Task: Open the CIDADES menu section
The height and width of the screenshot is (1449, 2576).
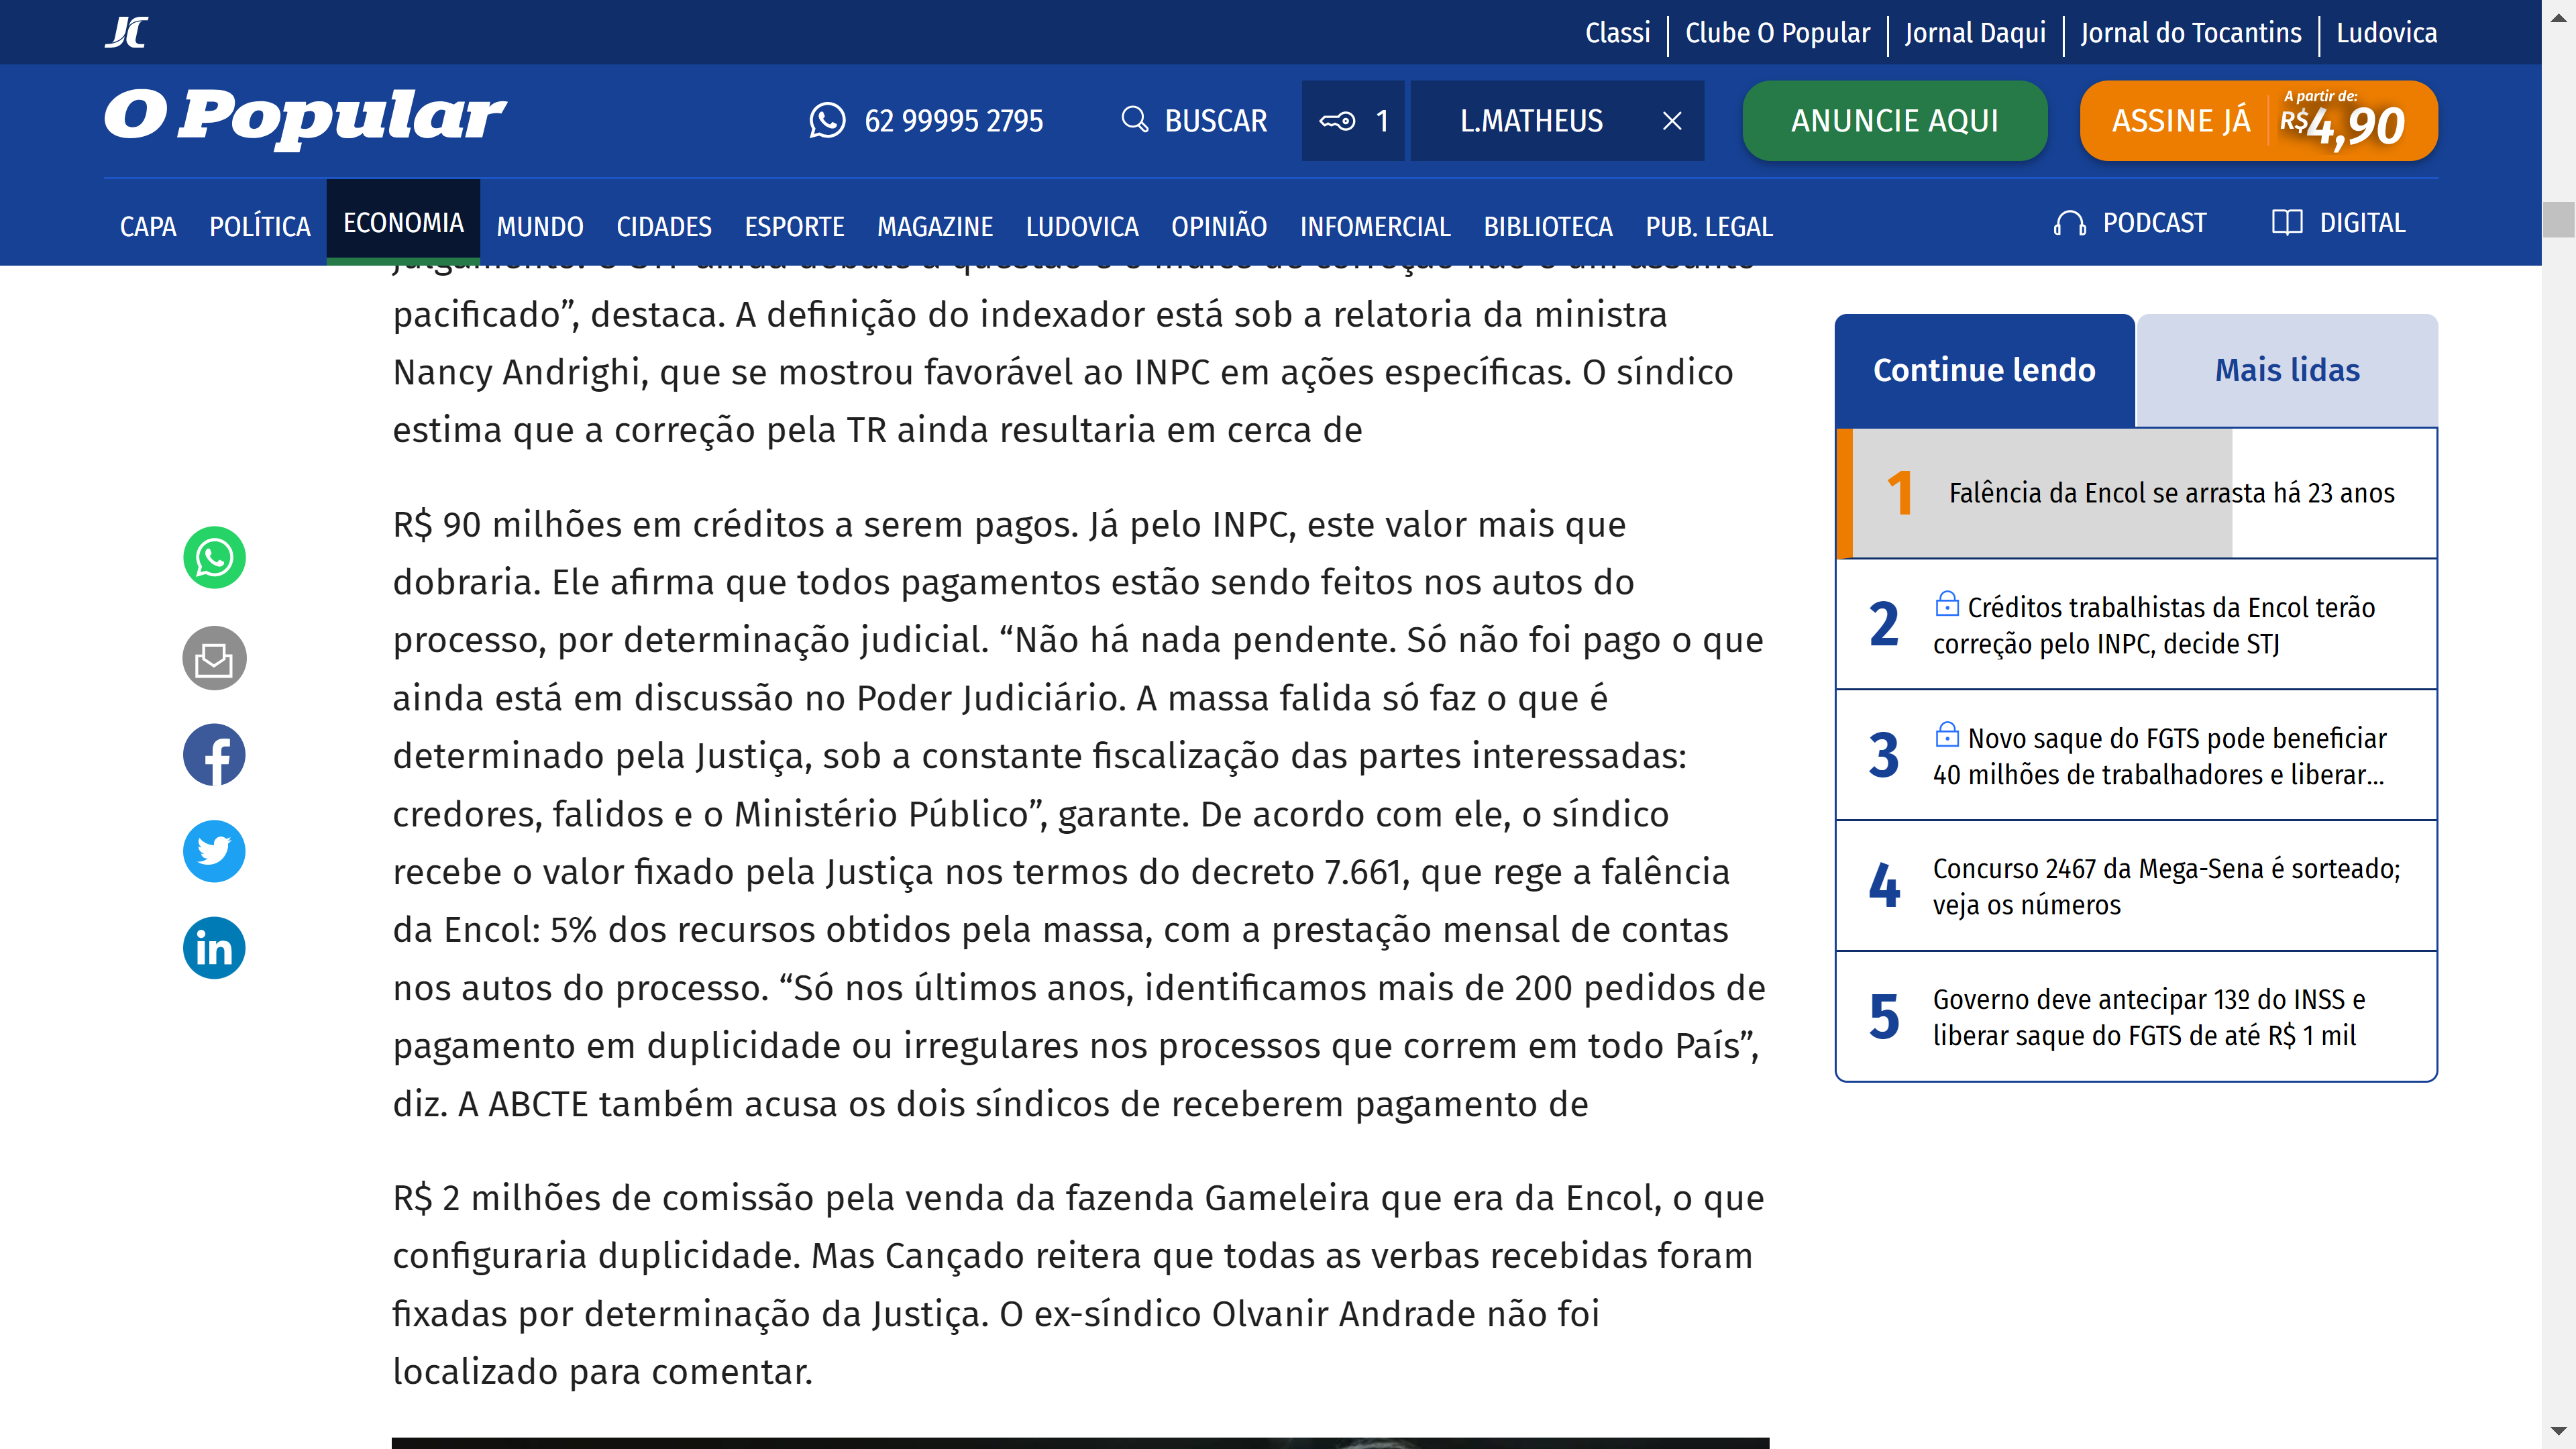Action: [x=663, y=227]
